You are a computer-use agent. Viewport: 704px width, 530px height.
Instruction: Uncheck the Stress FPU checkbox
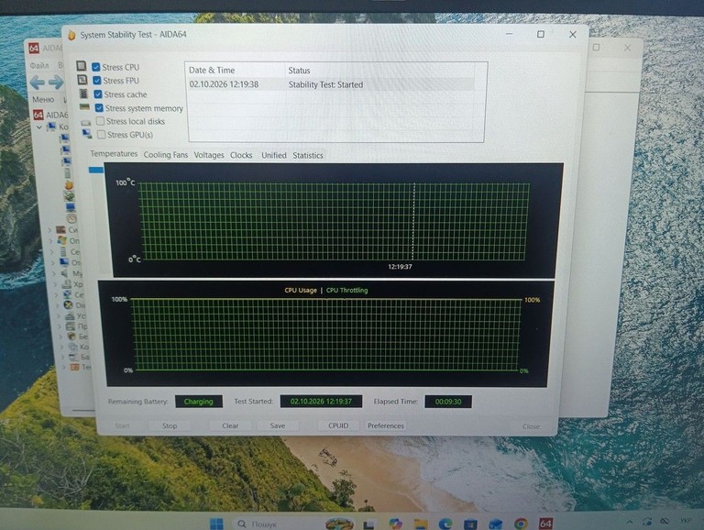tap(97, 81)
